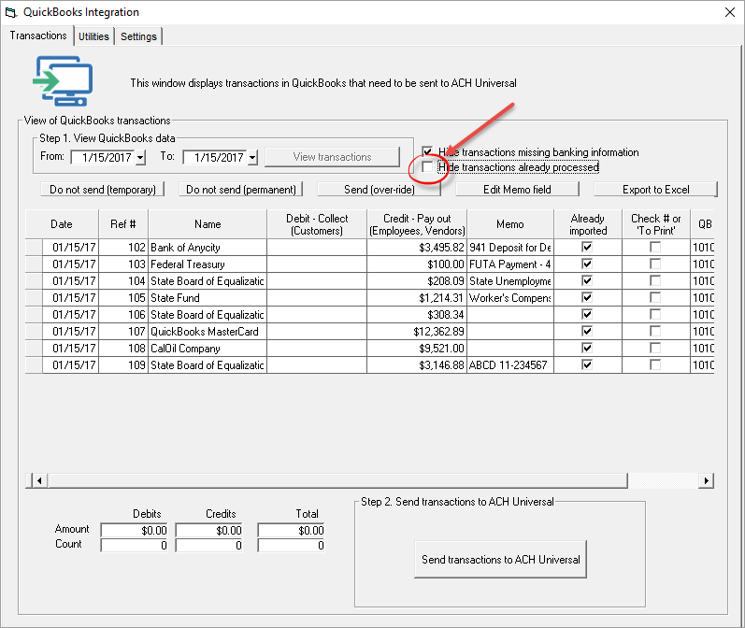This screenshot has width=745, height=628.
Task: Click the View transactions button
Action: 332,157
